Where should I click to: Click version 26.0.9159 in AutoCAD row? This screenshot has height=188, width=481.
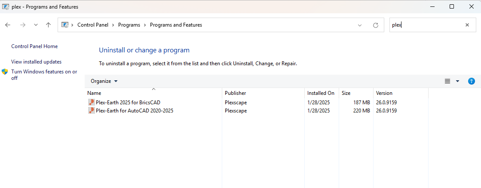tap(386, 111)
